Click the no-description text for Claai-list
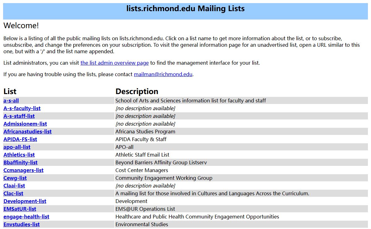This screenshot has height=229, width=371. 145,186
